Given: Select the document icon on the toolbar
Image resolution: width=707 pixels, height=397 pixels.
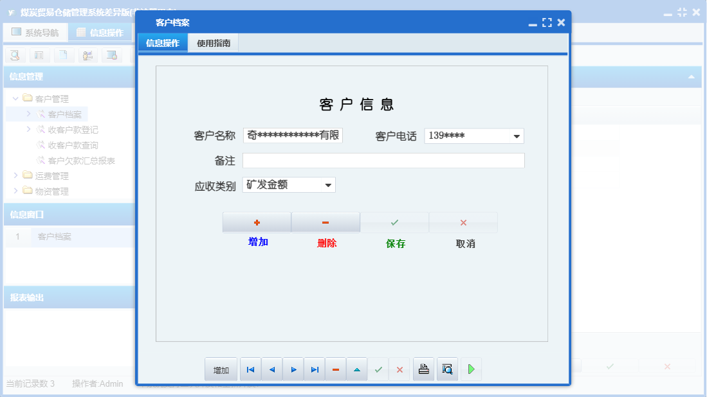Looking at the screenshot, I should point(62,55).
